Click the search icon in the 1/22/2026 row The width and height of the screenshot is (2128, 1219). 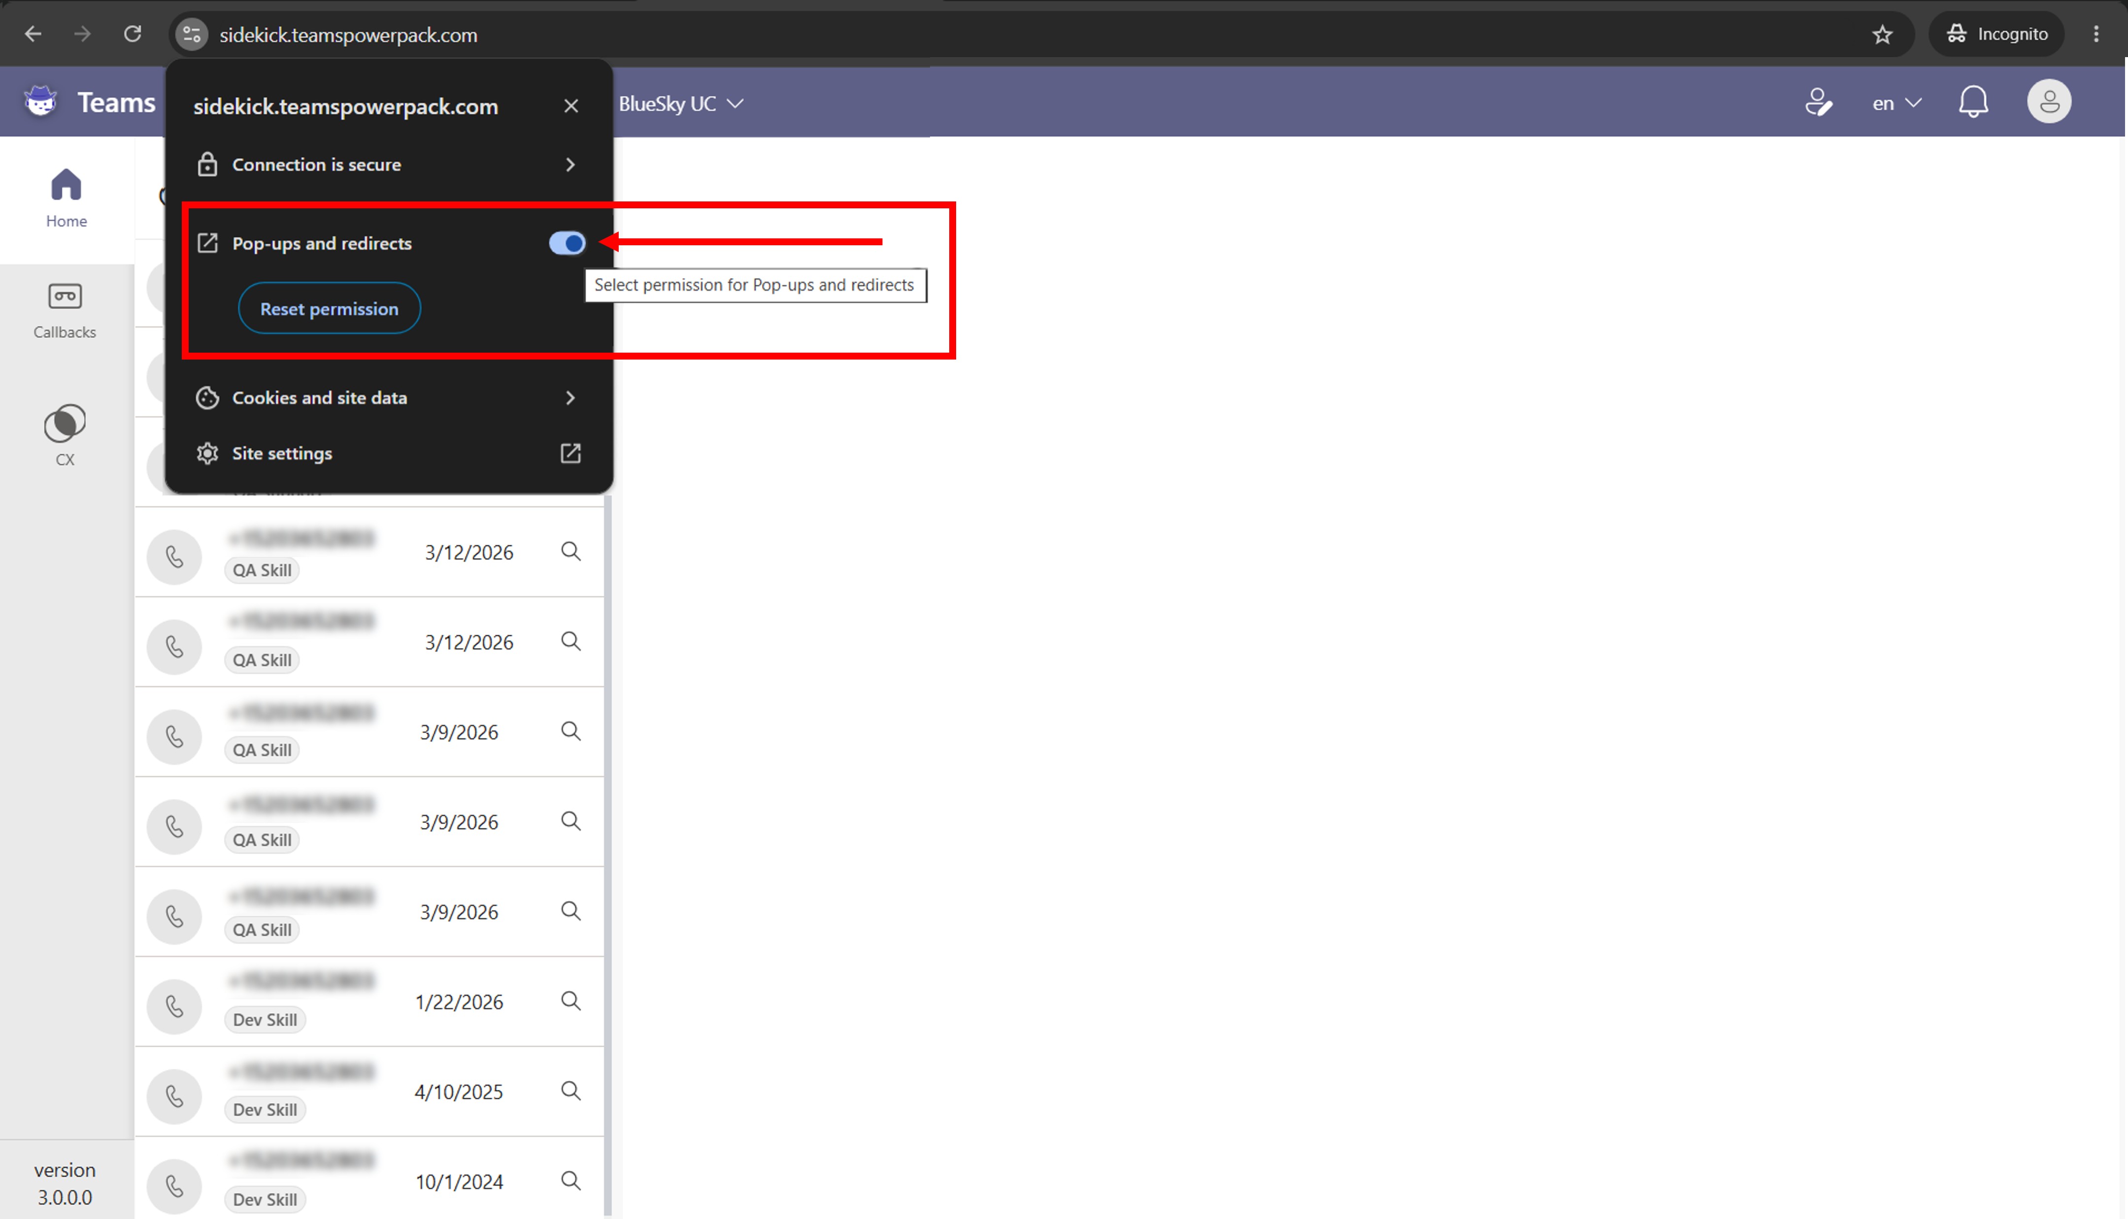tap(570, 1001)
